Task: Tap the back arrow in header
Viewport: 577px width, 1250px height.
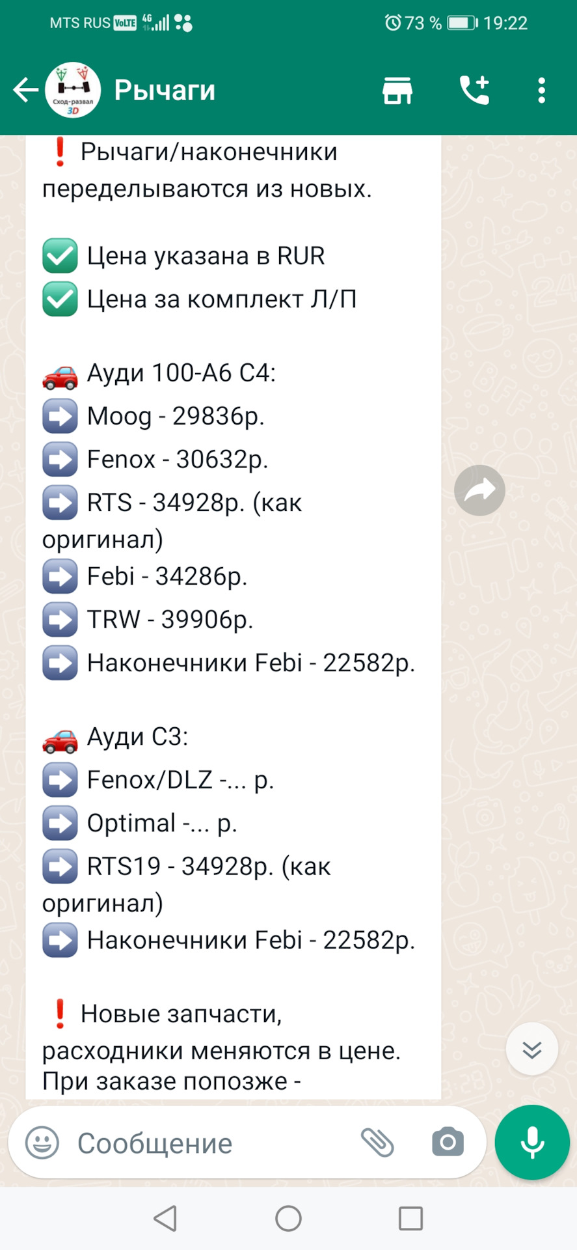Action: (26, 90)
